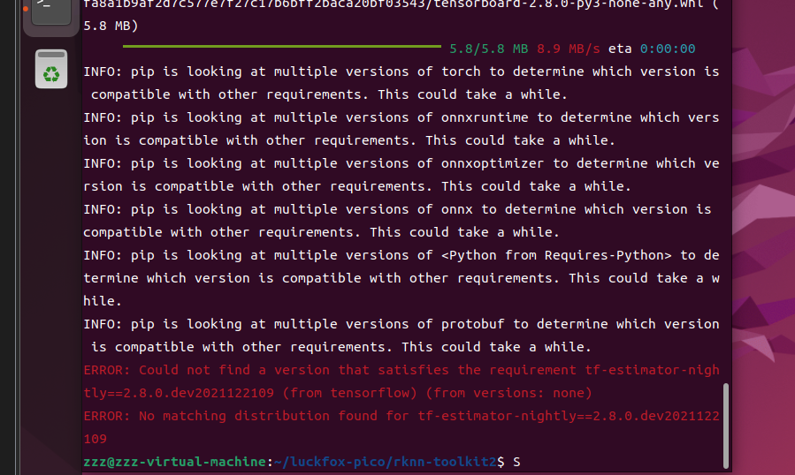Click the '~/luckfox-pico/rknn-toolkit2' path in the prompt
The width and height of the screenshot is (795, 475).
point(386,462)
